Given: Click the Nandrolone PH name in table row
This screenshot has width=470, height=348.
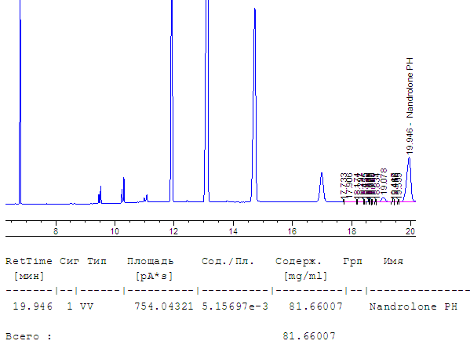Looking at the screenshot, I should (x=414, y=306).
